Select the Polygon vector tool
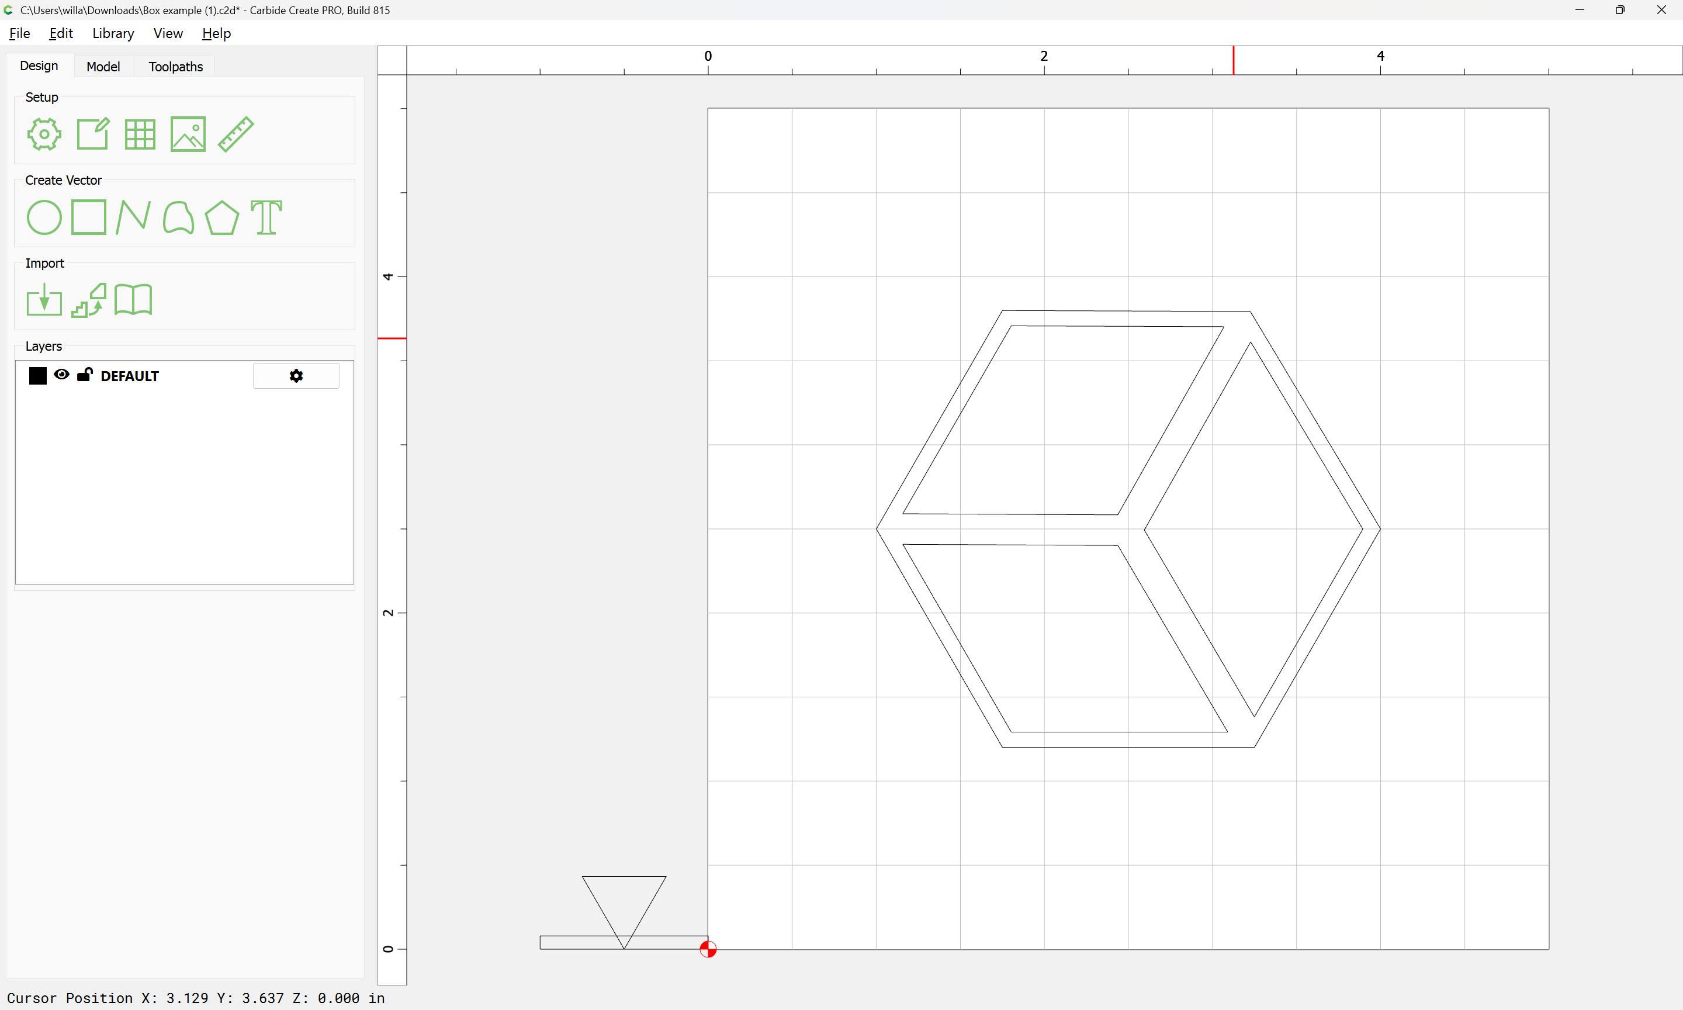Viewport: 1683px width, 1010px height. coord(221,218)
